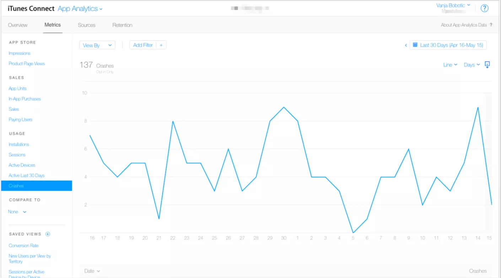
Task: Change the Days interval dropdown
Action: (472, 65)
